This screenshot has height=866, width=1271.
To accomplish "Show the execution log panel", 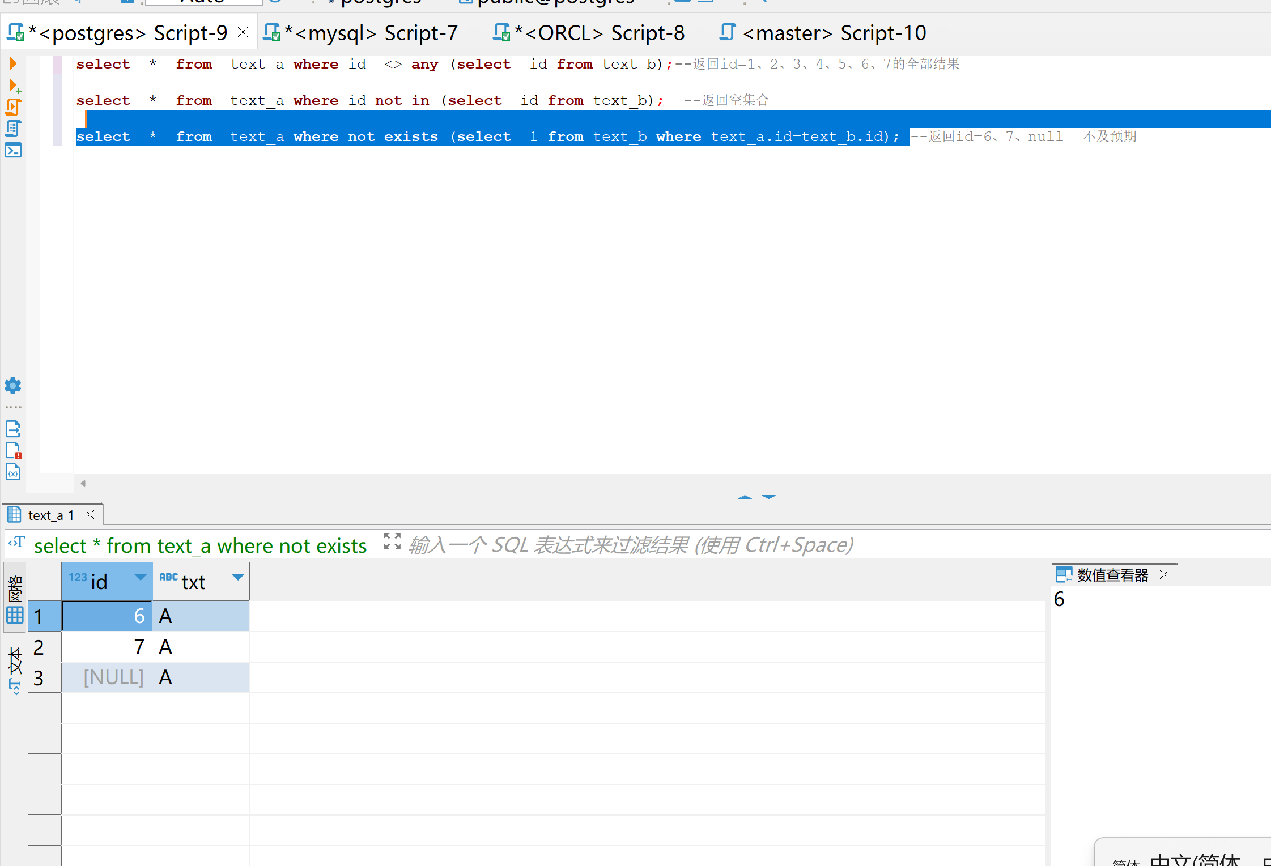I will [x=13, y=451].
